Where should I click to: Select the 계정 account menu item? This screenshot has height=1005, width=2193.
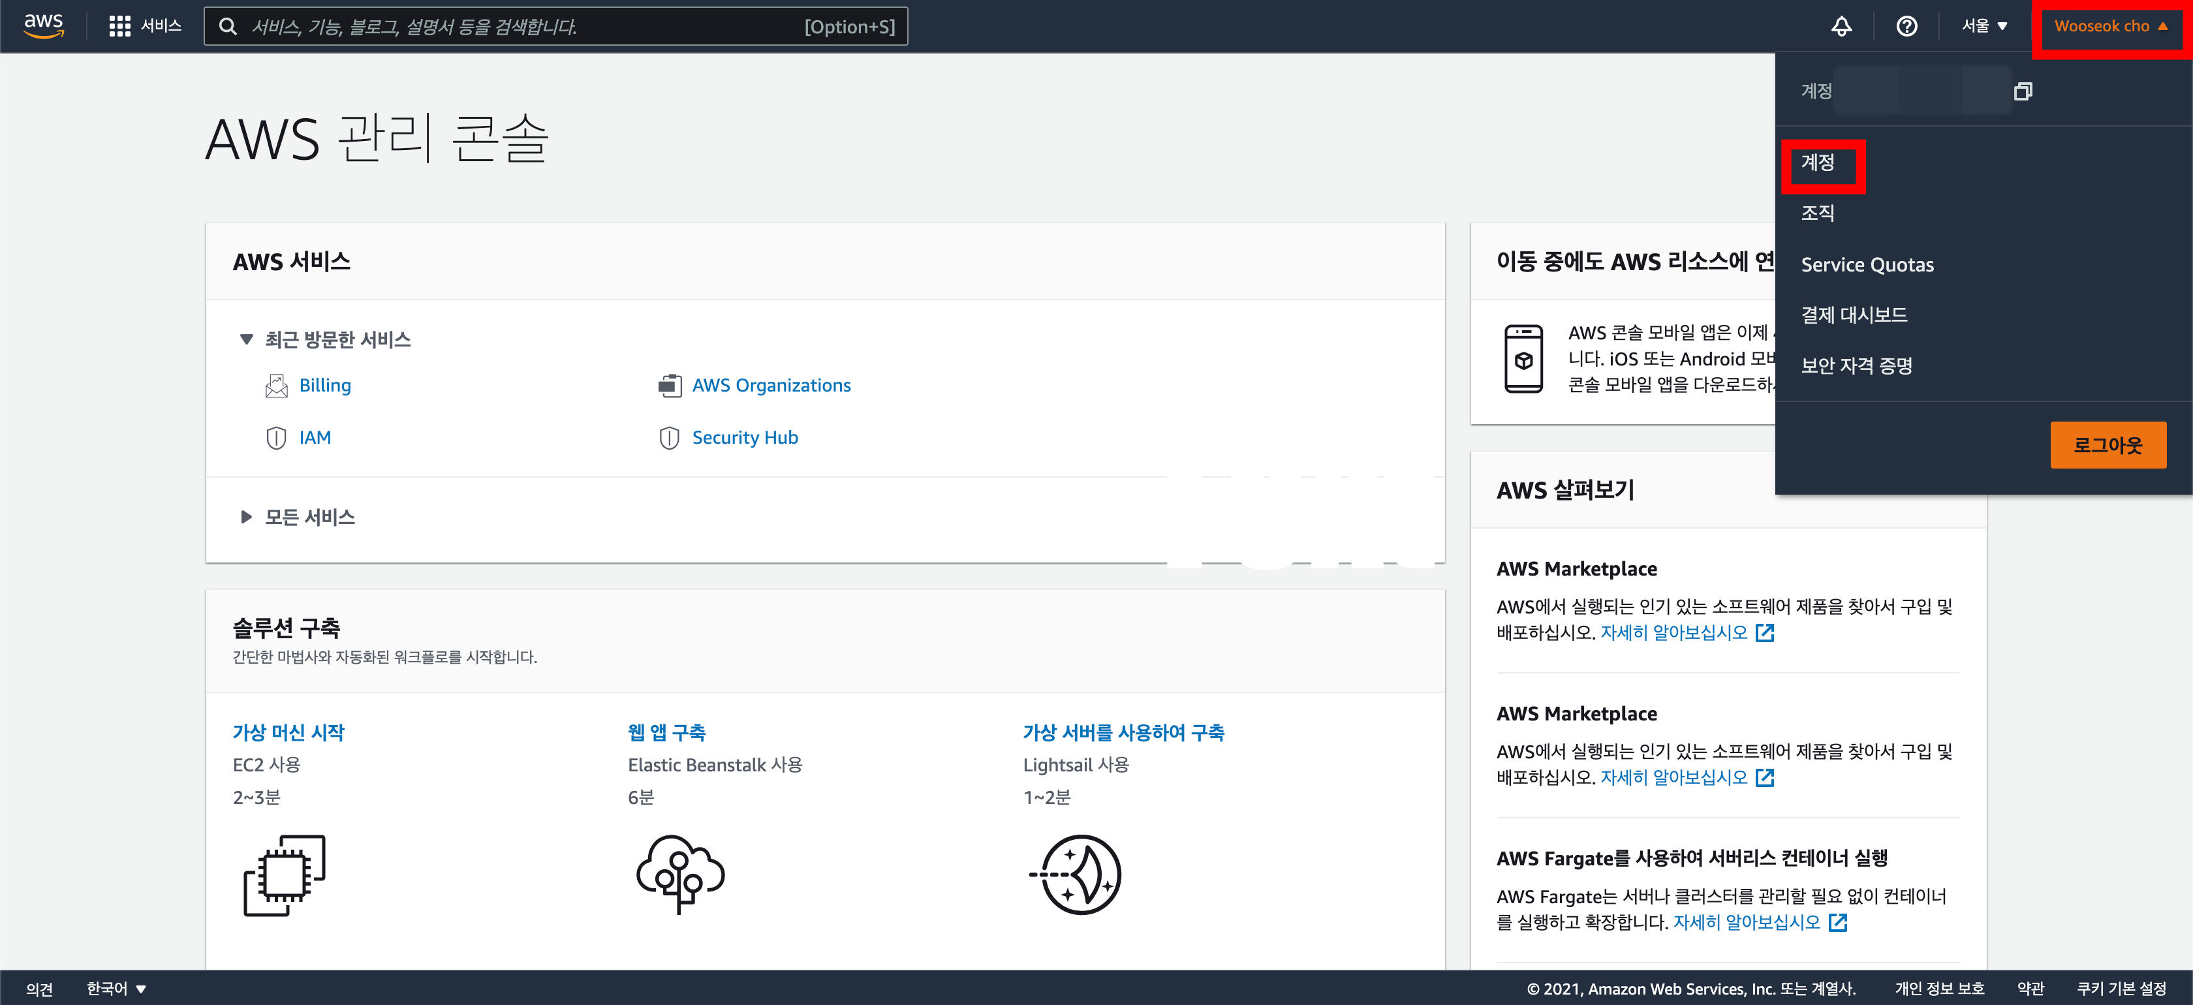click(x=1818, y=162)
